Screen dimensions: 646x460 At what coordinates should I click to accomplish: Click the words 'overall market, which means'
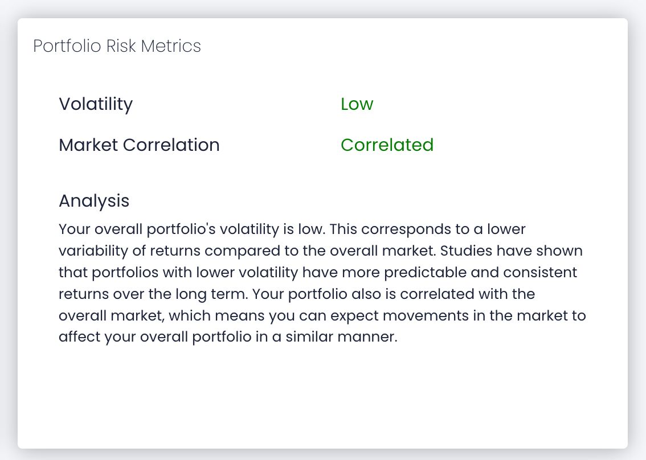(162, 315)
